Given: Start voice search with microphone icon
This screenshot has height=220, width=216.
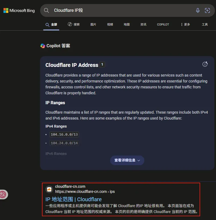Looking at the screenshot, I should [198, 10].
